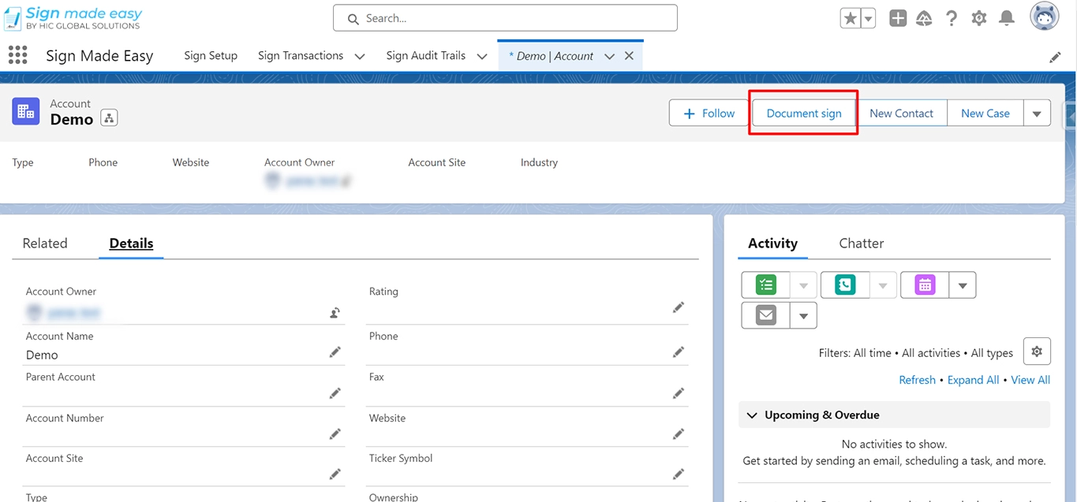Image resolution: width=1077 pixels, height=502 pixels.
Task: Edit the Parent Account field pencil
Action: coord(335,392)
